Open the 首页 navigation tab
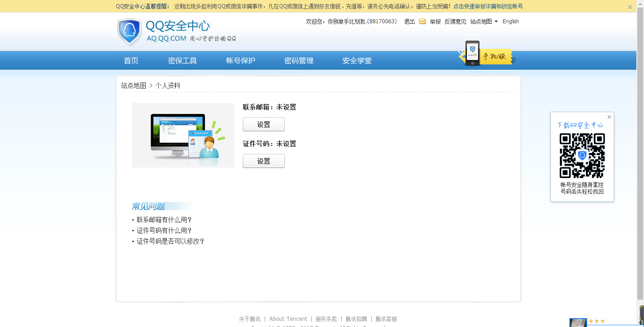 [x=131, y=61]
